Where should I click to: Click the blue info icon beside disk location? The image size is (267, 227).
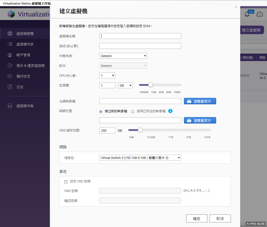tap(170, 111)
